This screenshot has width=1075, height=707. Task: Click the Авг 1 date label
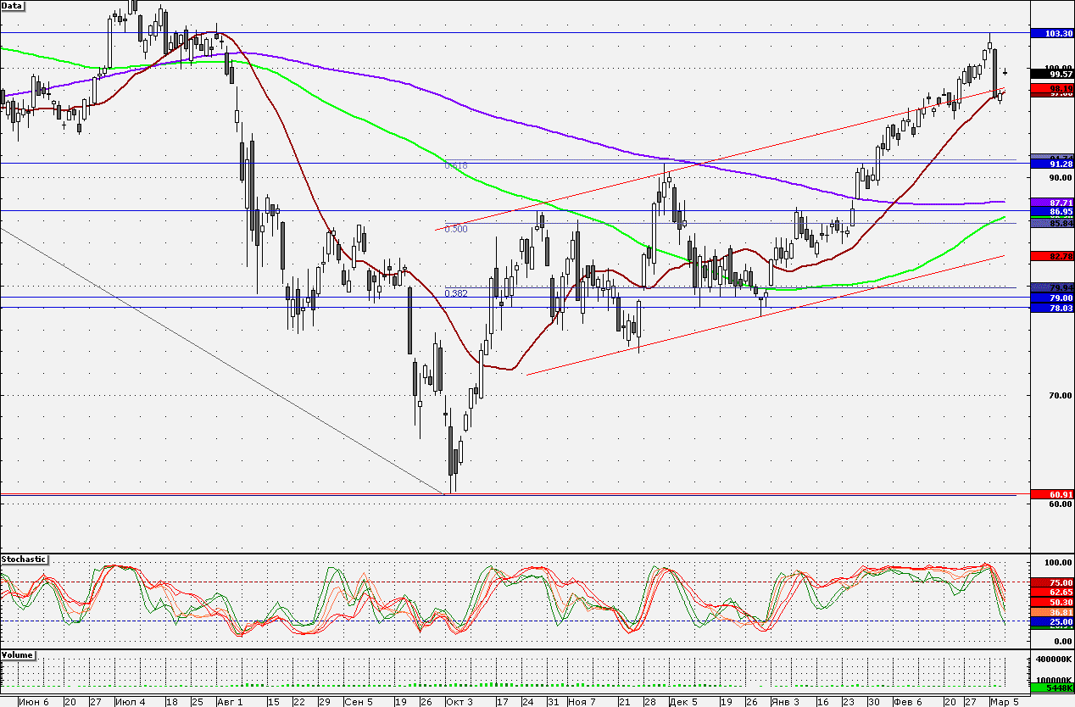230,701
